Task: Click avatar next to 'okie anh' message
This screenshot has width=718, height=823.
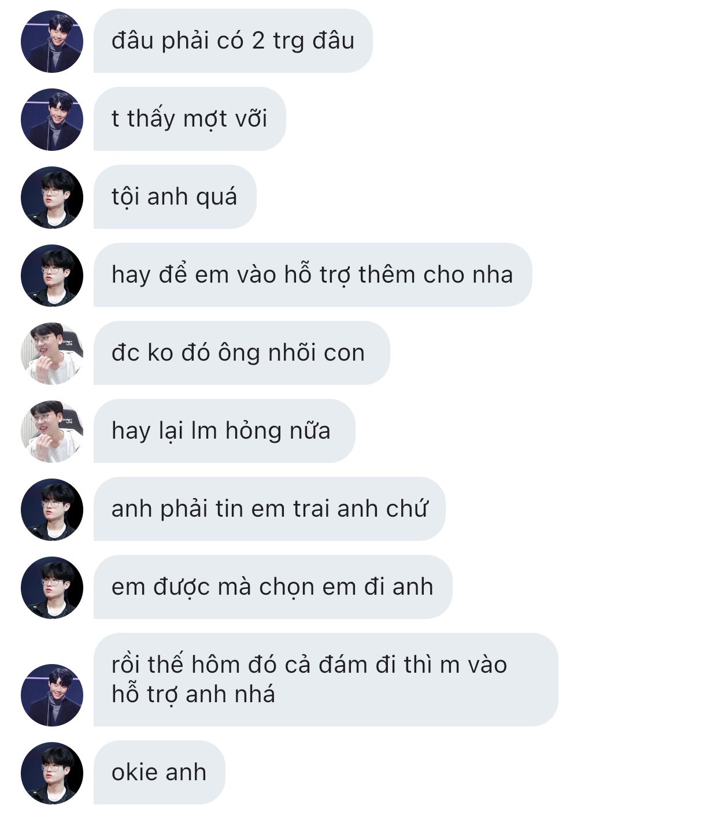Action: tap(52, 773)
